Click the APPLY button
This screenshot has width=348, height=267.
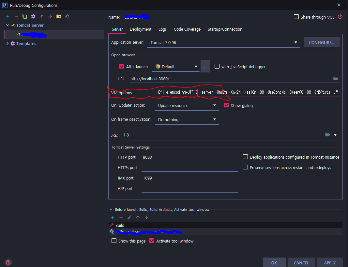330,263
